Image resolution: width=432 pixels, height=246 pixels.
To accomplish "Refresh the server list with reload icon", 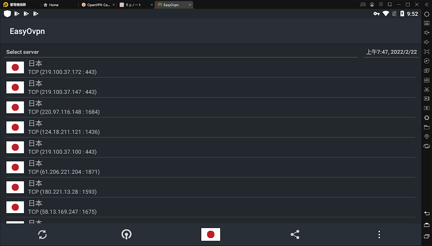I will (x=43, y=235).
